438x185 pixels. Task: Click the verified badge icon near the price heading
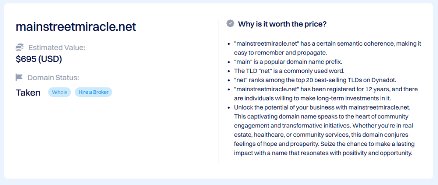230,23
